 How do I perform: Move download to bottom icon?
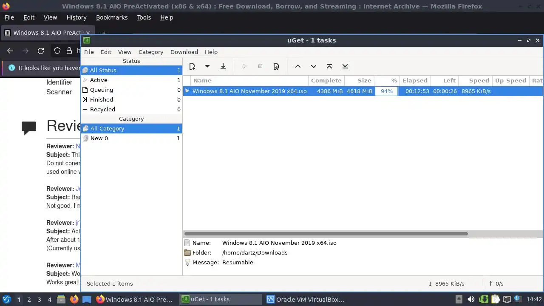coord(345,66)
